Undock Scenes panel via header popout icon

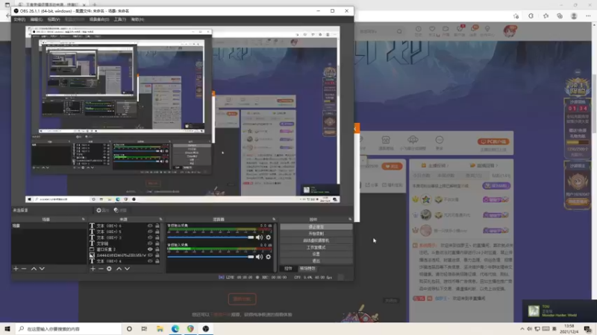point(84,219)
